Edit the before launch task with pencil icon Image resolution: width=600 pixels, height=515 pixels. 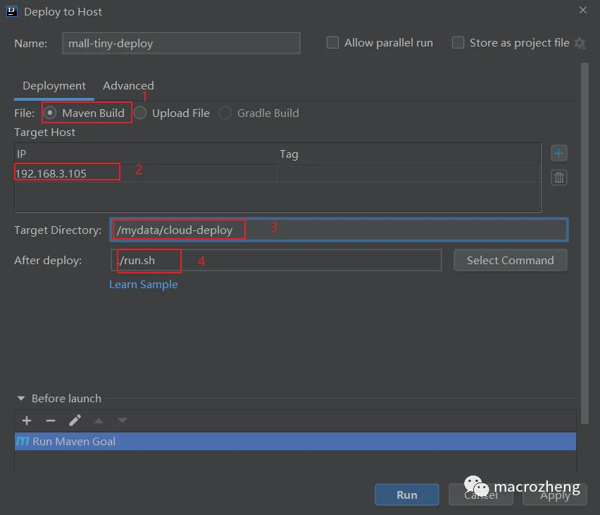coord(75,421)
